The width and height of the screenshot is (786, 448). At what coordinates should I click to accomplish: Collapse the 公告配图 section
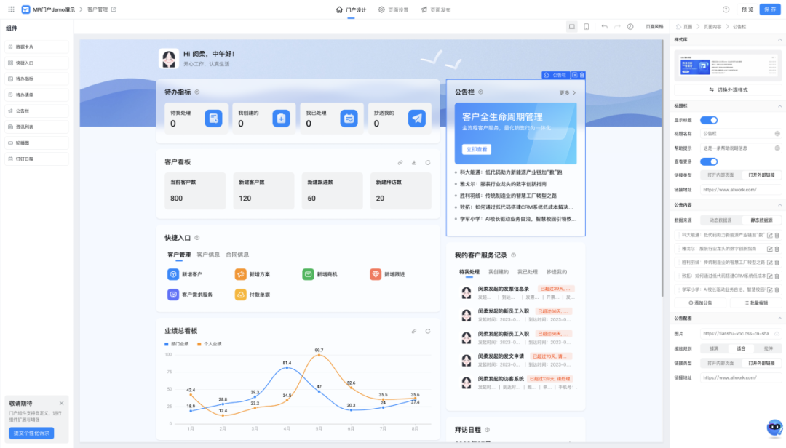[x=779, y=318]
